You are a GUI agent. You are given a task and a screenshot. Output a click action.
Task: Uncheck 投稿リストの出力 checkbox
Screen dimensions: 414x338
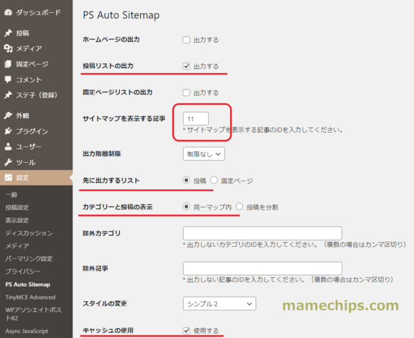(186, 66)
